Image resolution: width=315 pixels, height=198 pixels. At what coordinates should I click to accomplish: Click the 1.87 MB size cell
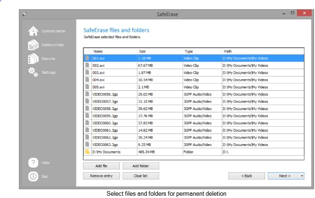[145, 73]
